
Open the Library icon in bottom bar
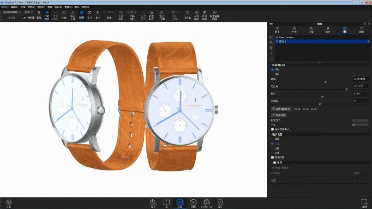tap(167, 204)
